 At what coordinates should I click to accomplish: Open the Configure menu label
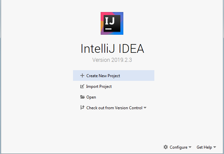(178, 147)
